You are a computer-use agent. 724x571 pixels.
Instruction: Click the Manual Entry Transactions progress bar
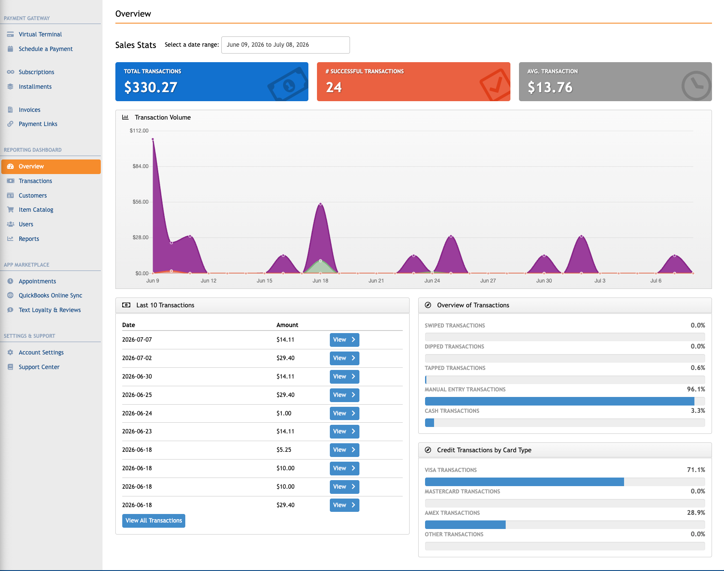click(x=565, y=401)
